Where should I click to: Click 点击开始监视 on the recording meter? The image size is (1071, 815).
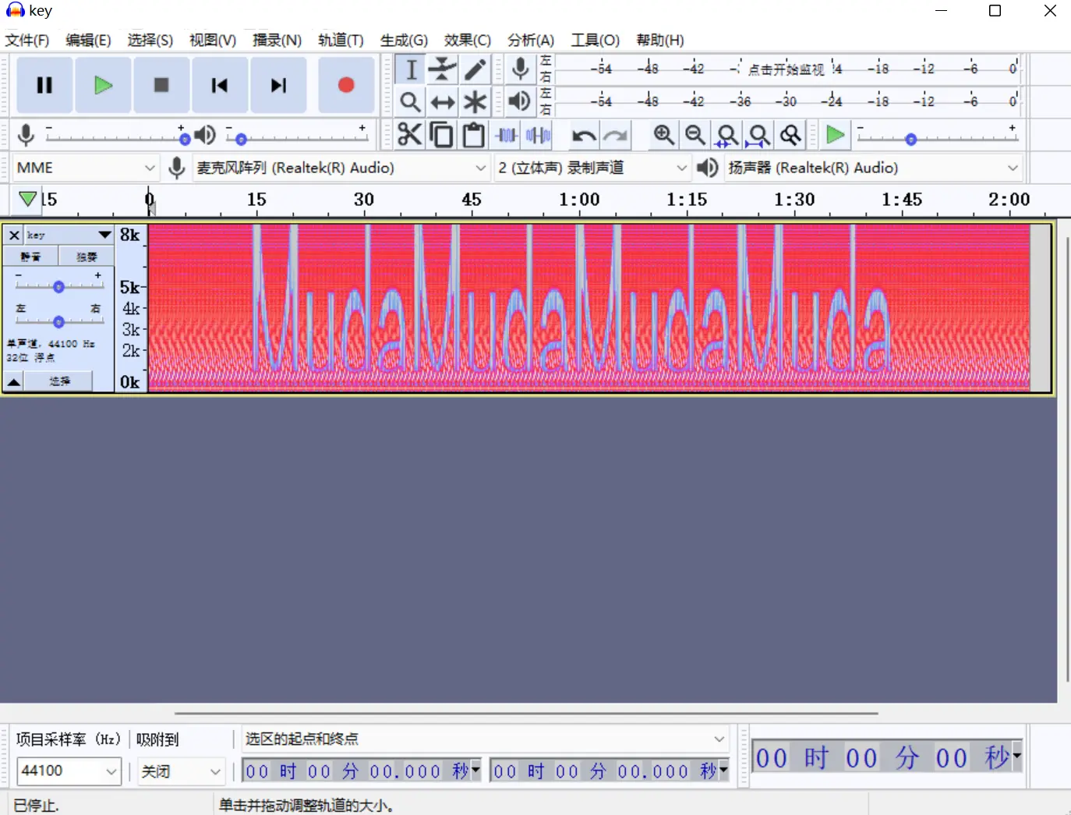[x=786, y=69]
